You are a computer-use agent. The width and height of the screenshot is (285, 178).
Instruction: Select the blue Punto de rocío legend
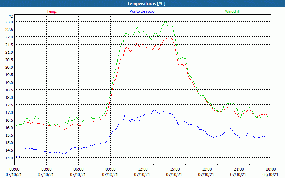point(142,11)
